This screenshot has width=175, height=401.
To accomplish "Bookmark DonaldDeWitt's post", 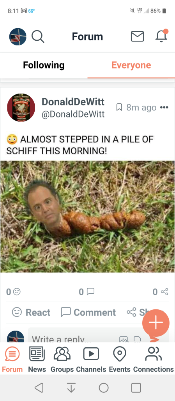I will pos(119,107).
